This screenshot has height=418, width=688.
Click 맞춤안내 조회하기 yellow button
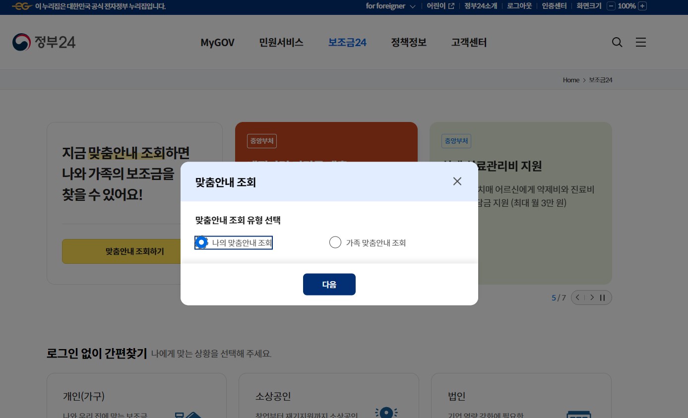134,251
